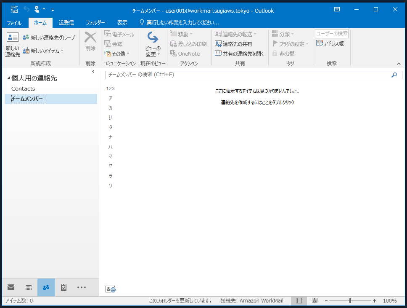Collapse 個人用の連絡先 group
Viewport: 407px width, 308px height.
[8, 78]
